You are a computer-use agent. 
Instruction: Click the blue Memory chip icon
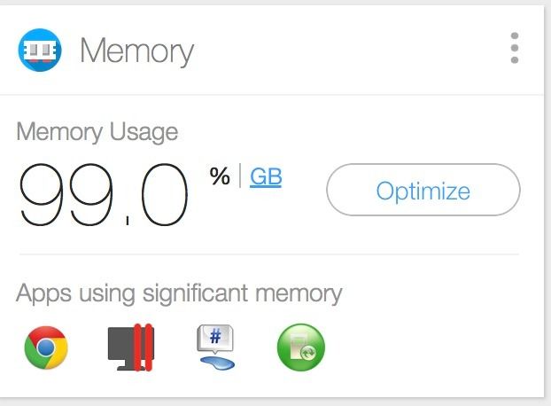click(40, 50)
